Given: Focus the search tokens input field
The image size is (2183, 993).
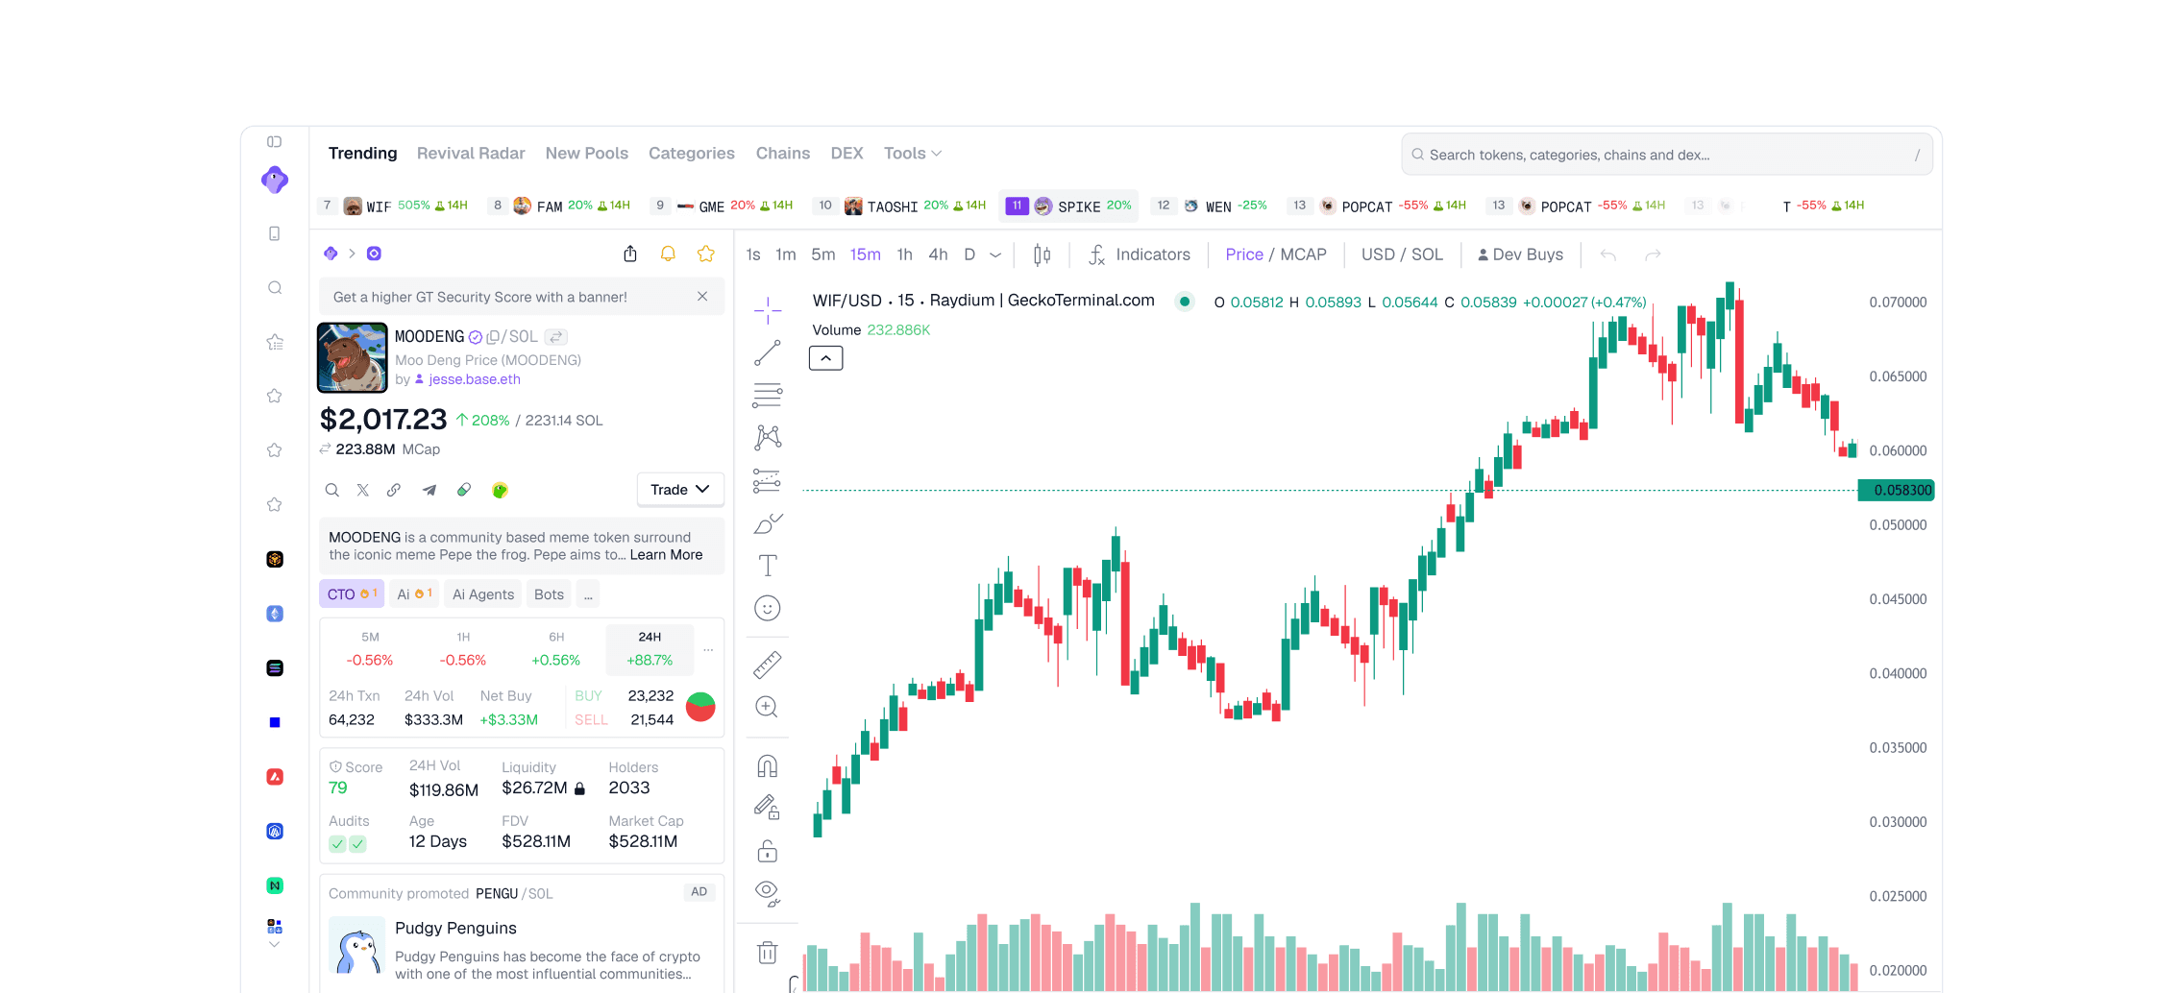Looking at the screenshot, I should coord(1666,155).
